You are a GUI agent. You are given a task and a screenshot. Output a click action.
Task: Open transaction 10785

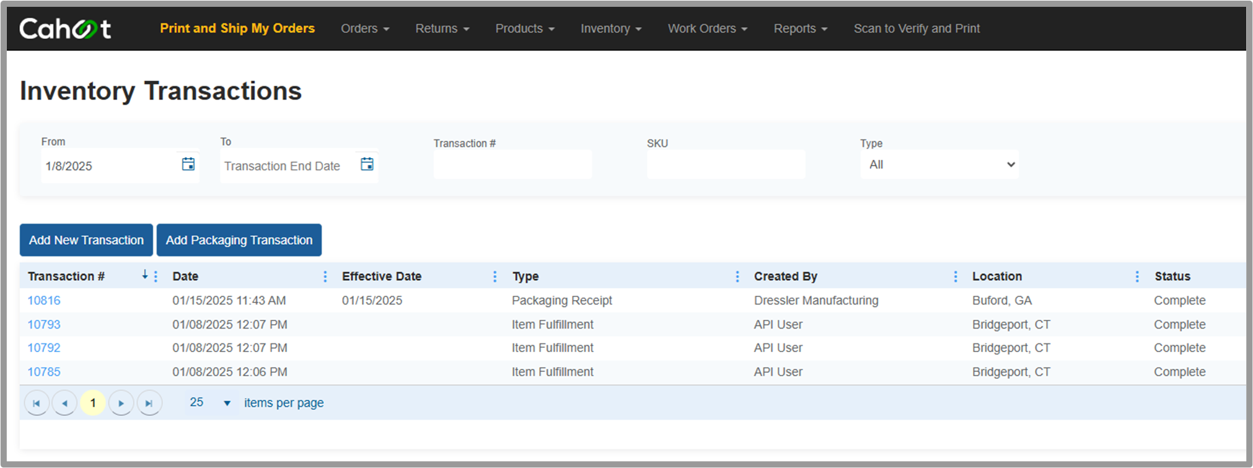point(44,372)
